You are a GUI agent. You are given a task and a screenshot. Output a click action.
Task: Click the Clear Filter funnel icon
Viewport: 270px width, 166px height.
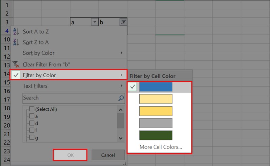click(x=16, y=64)
